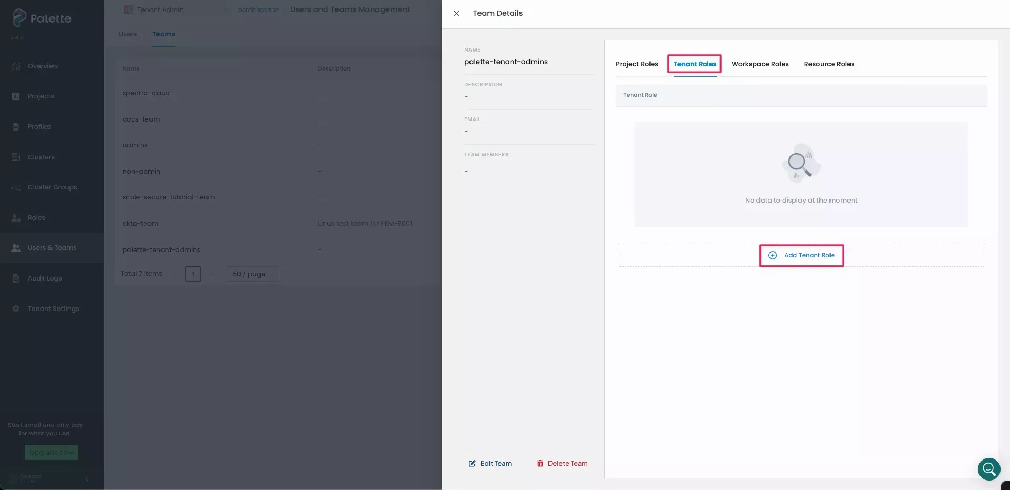The image size is (1010, 490).
Task: Click the Edit Team button
Action: 490,464
